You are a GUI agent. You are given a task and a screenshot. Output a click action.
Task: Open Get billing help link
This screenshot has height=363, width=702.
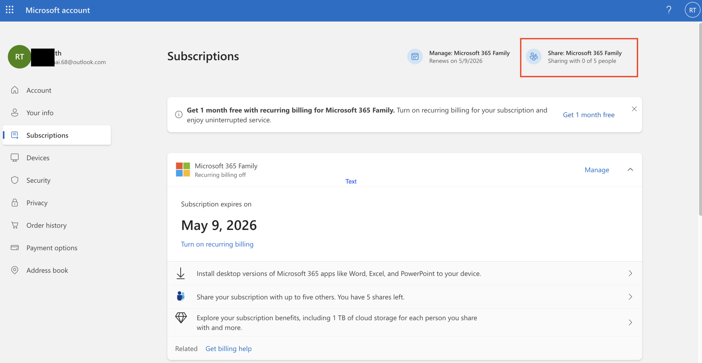click(x=228, y=349)
